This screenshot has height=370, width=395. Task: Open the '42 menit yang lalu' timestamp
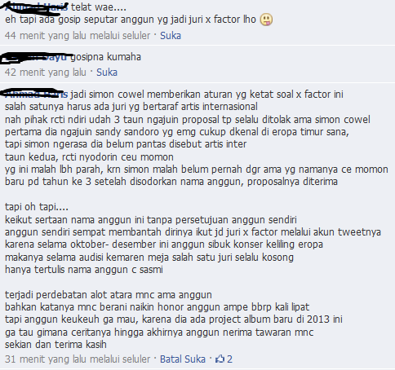point(45,73)
